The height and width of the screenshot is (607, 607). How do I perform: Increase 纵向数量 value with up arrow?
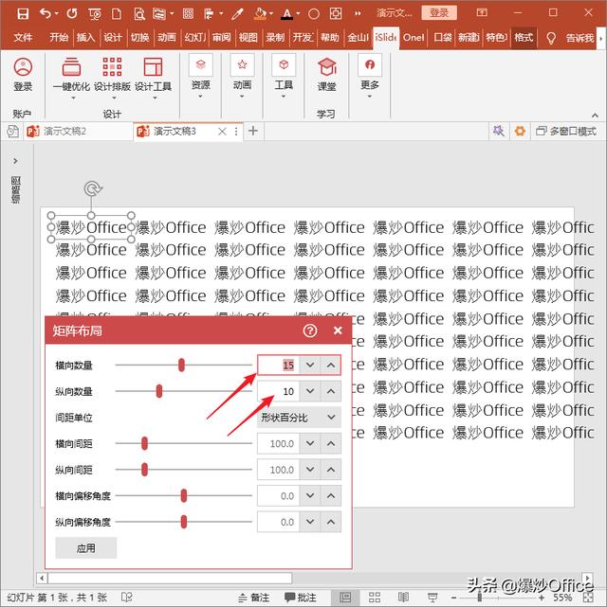click(331, 391)
